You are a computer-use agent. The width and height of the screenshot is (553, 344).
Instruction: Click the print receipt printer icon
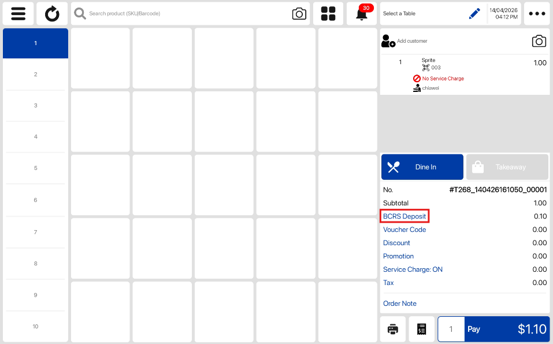[x=393, y=329]
